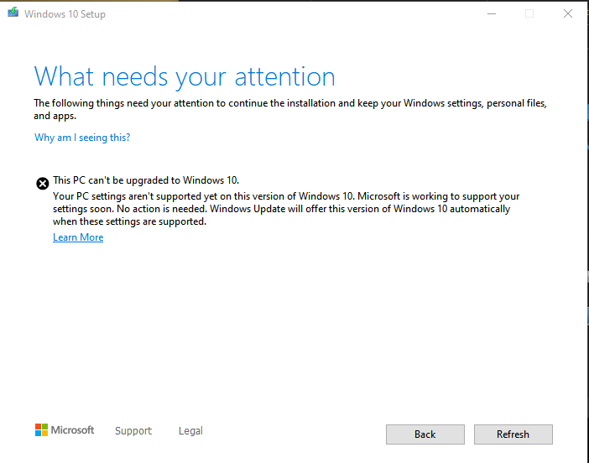589x463 pixels.
Task: Click the Windows 10 Setup title bar icon
Action: (x=13, y=13)
